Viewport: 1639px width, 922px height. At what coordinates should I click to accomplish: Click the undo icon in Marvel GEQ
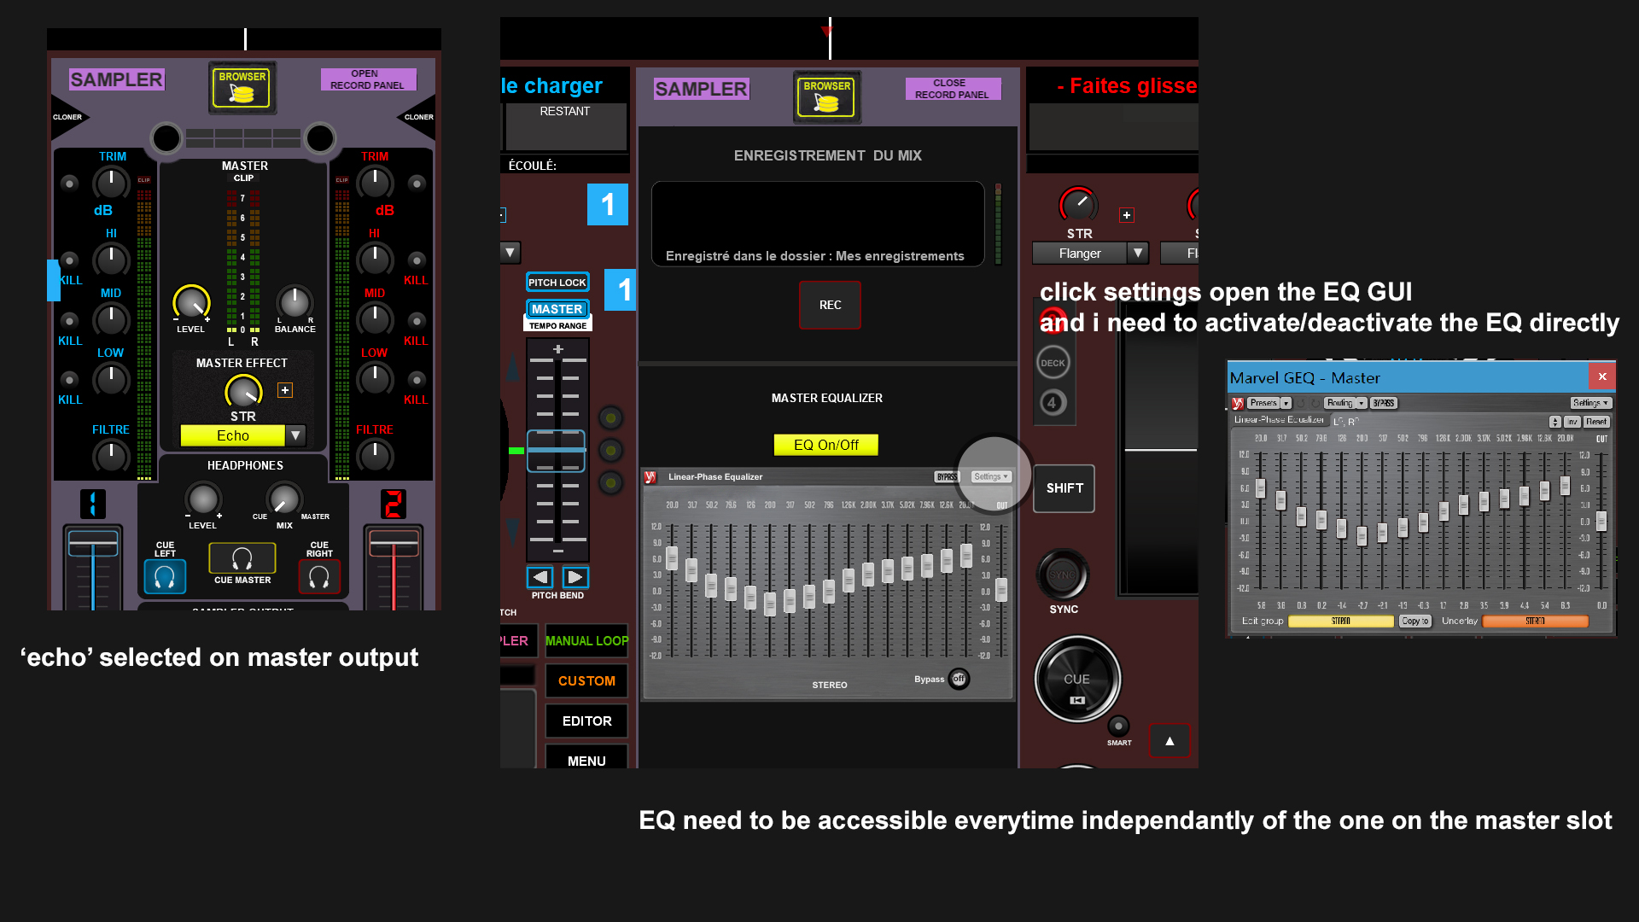(1302, 403)
